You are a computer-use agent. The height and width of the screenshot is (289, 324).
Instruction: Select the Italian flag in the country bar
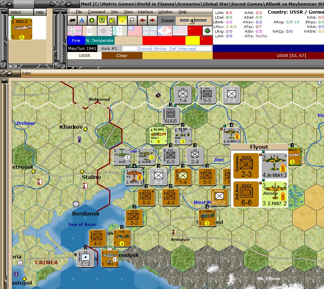[90, 31]
